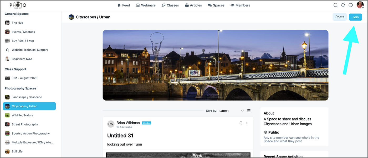Screen dimensions: 368x158
Task: Open the search magnifier icon
Action: [335, 5]
